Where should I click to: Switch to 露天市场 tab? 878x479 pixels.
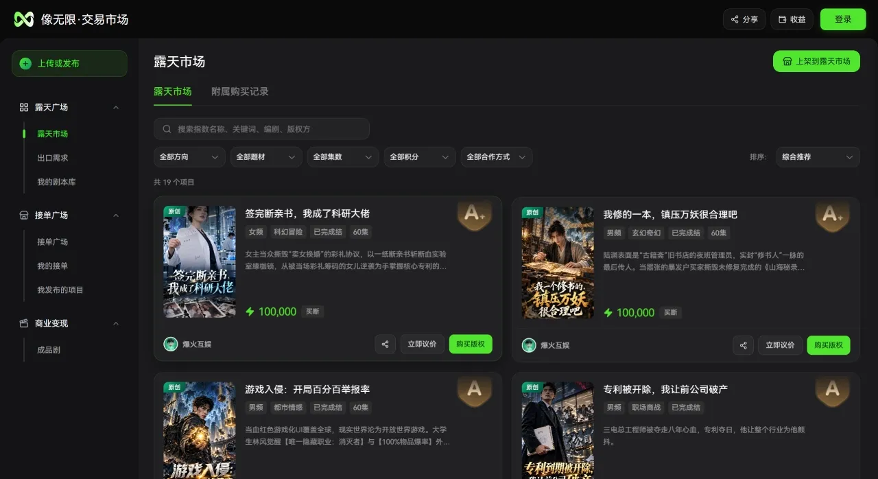pyautogui.click(x=172, y=91)
